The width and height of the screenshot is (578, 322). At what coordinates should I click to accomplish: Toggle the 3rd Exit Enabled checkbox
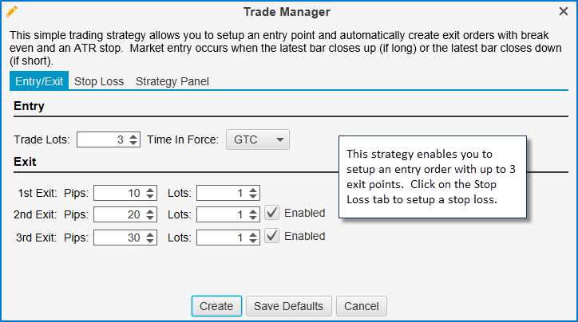pyautogui.click(x=272, y=236)
